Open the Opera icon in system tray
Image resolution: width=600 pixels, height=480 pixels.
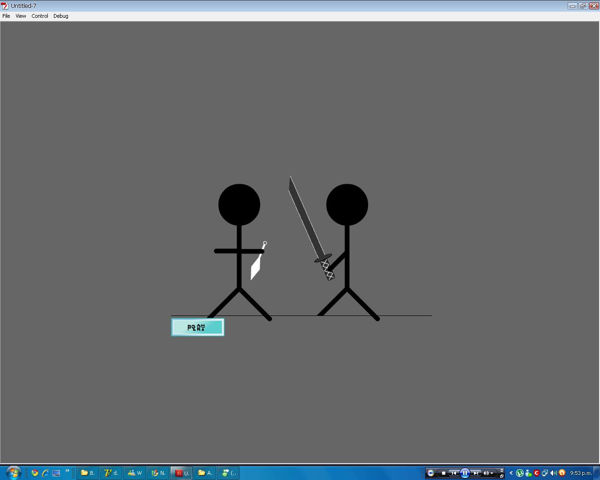coord(562,473)
